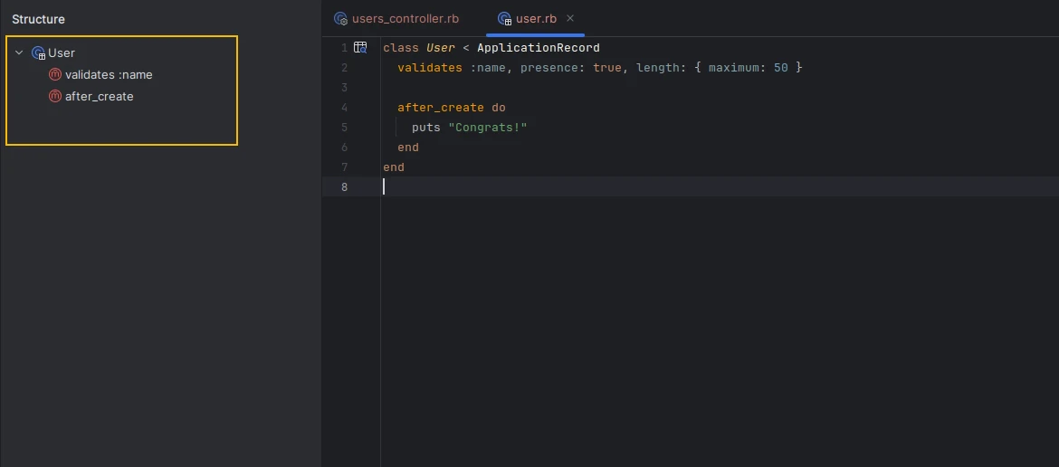
Task: Select validates :name in the Structure tree
Action: coord(109,74)
